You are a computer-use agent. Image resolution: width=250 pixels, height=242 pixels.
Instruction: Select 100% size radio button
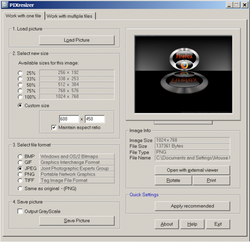20,97
